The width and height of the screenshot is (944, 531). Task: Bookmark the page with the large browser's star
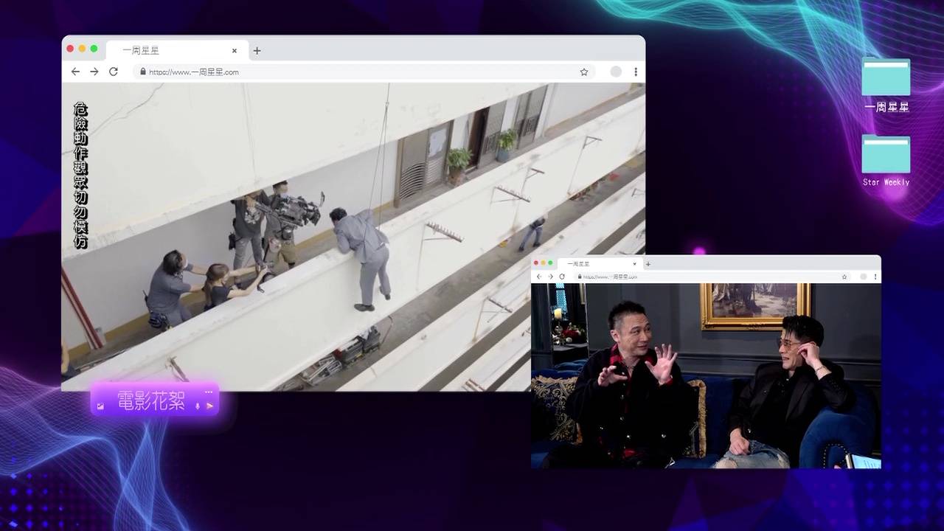pos(584,72)
